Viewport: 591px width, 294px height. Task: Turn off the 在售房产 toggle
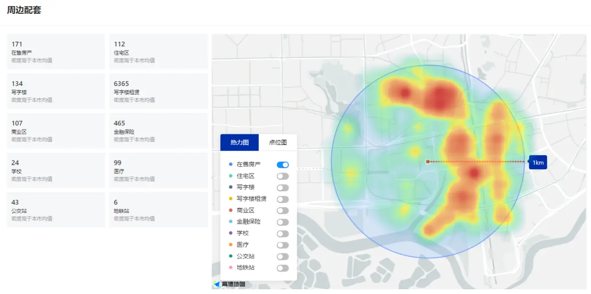click(x=283, y=165)
